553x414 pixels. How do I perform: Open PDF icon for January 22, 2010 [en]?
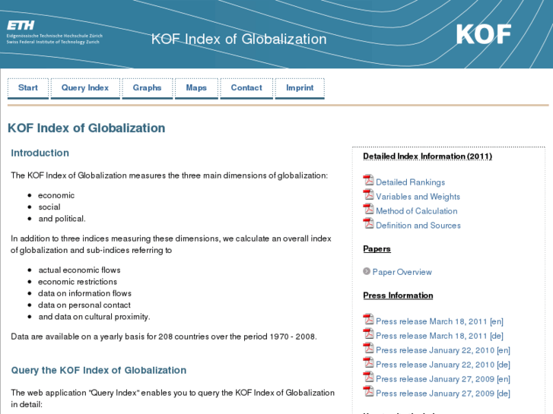coord(369,348)
